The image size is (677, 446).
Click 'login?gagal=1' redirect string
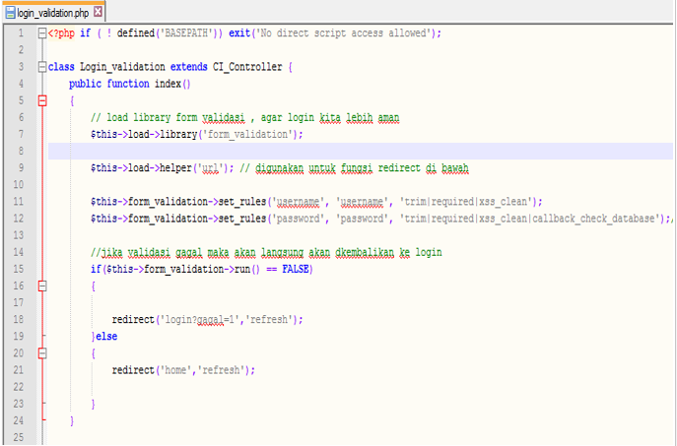[x=200, y=320]
